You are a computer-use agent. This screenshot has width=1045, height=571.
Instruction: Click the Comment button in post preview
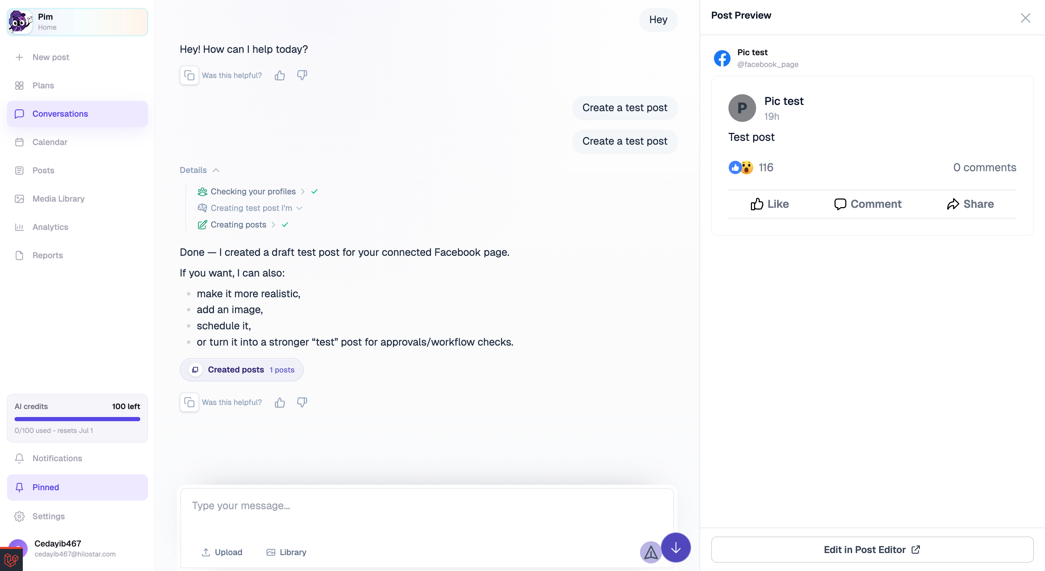point(867,204)
